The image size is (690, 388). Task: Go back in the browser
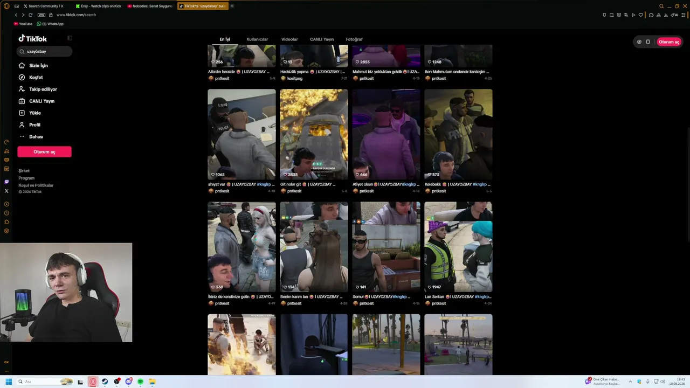16,15
